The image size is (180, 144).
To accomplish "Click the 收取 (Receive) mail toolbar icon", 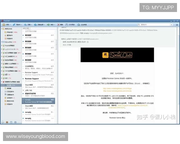I will (6, 25).
